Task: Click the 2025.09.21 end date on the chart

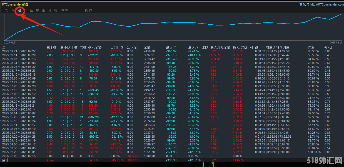Action: [336, 43]
